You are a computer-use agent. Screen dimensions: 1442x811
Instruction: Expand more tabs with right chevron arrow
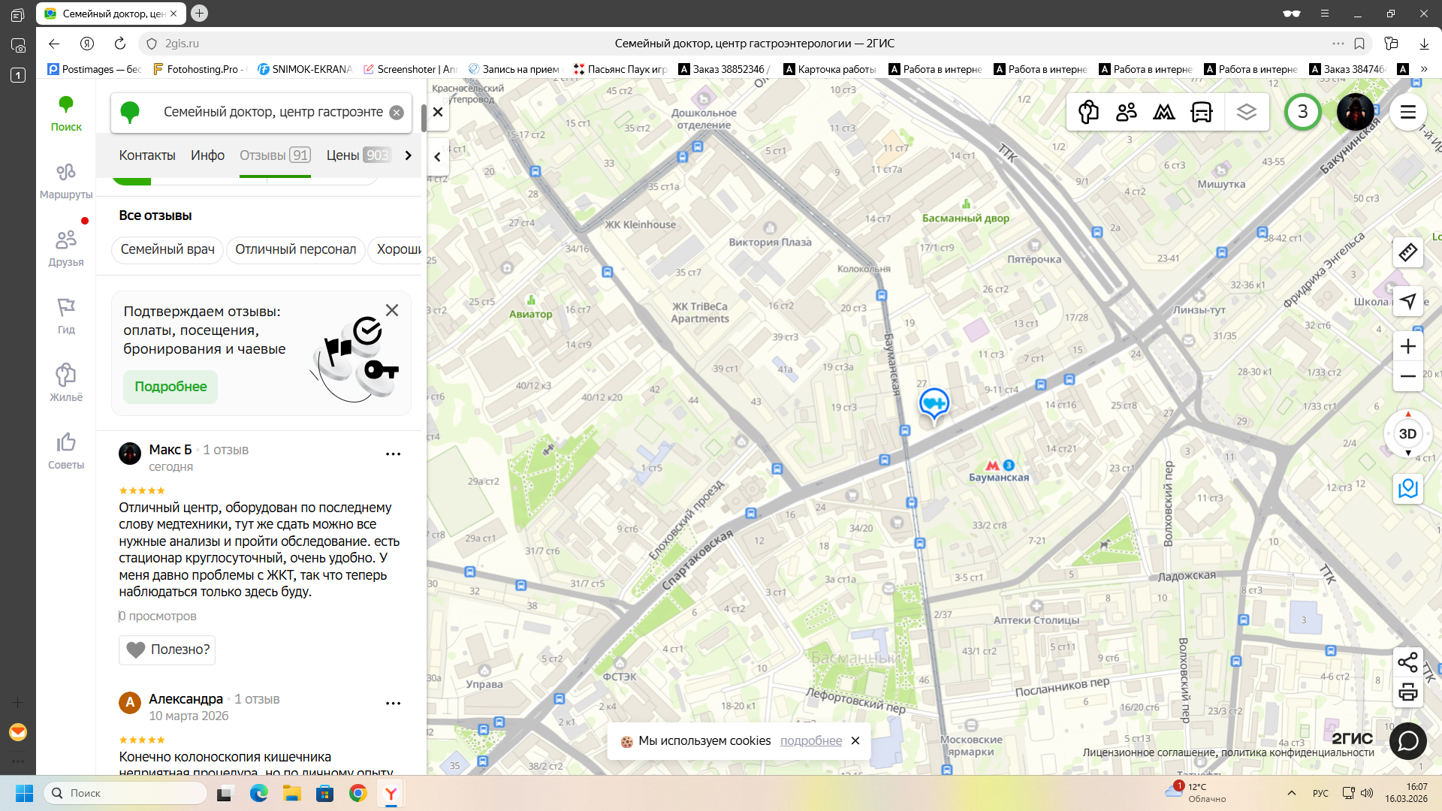coord(408,155)
